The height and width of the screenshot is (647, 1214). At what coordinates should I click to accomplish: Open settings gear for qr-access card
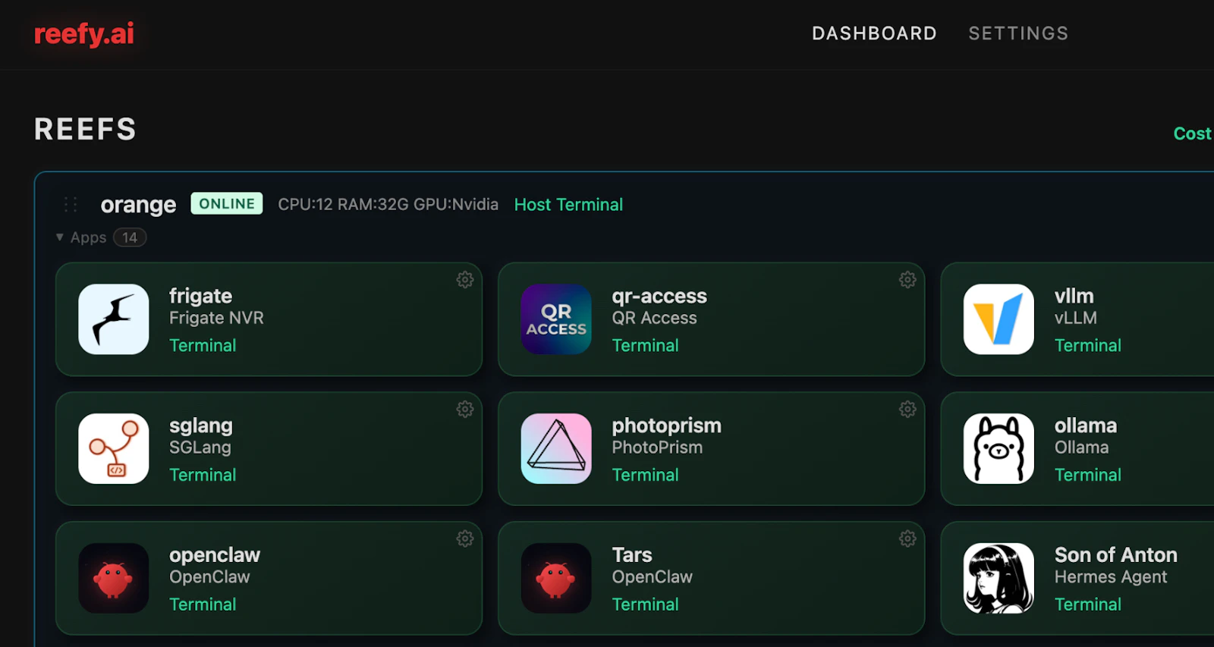coord(907,280)
